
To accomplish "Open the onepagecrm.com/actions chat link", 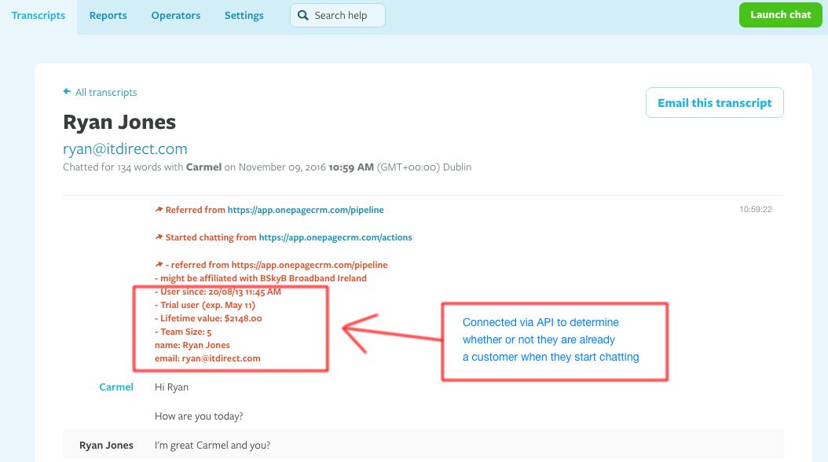I will coord(335,236).
